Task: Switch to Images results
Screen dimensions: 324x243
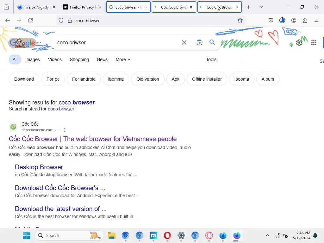Action: pyautogui.click(x=33, y=59)
